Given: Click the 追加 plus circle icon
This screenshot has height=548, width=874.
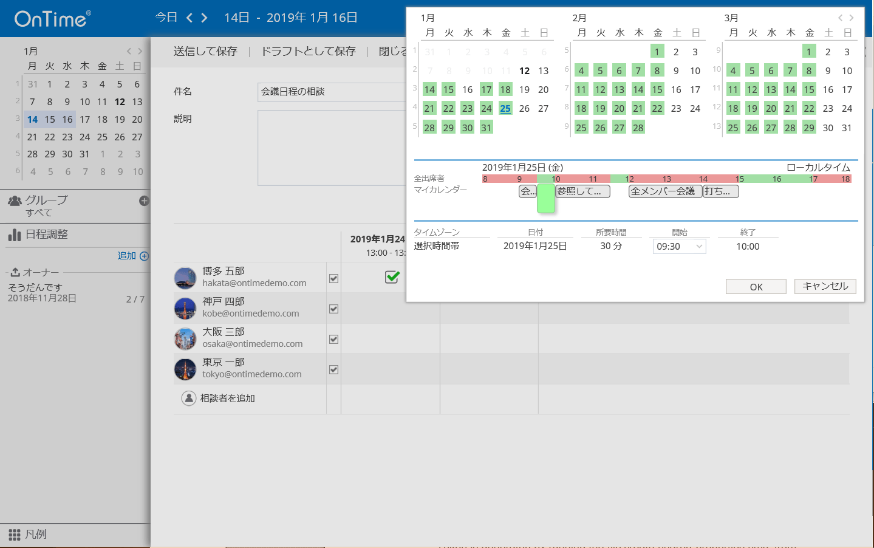Looking at the screenshot, I should pos(144,256).
